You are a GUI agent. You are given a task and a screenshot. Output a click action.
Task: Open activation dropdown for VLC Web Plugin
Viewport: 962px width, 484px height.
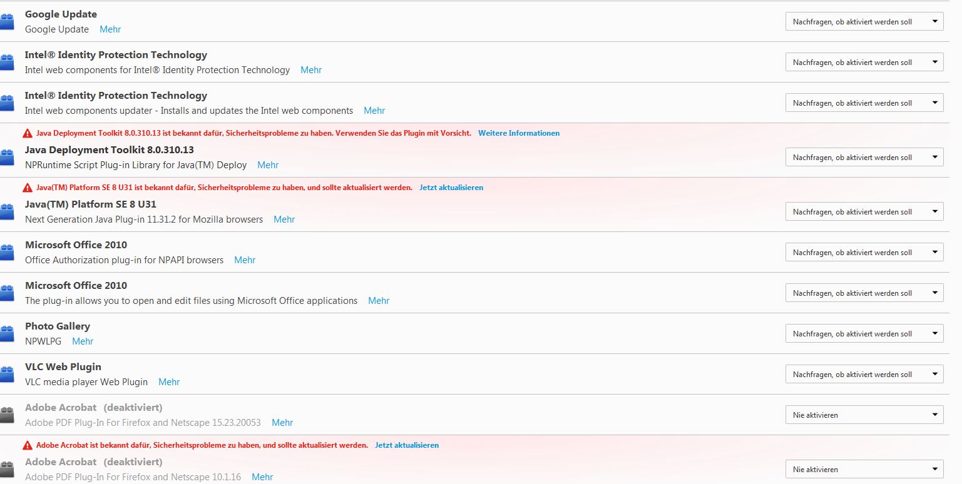[864, 375]
